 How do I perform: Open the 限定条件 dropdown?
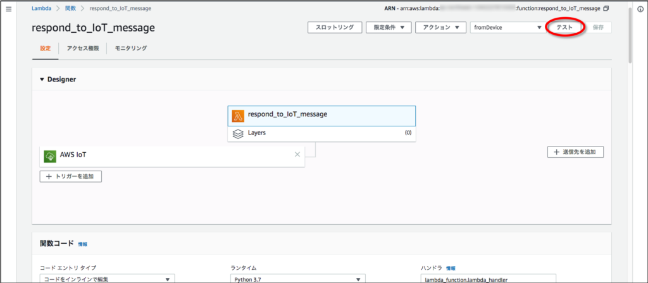(x=389, y=28)
